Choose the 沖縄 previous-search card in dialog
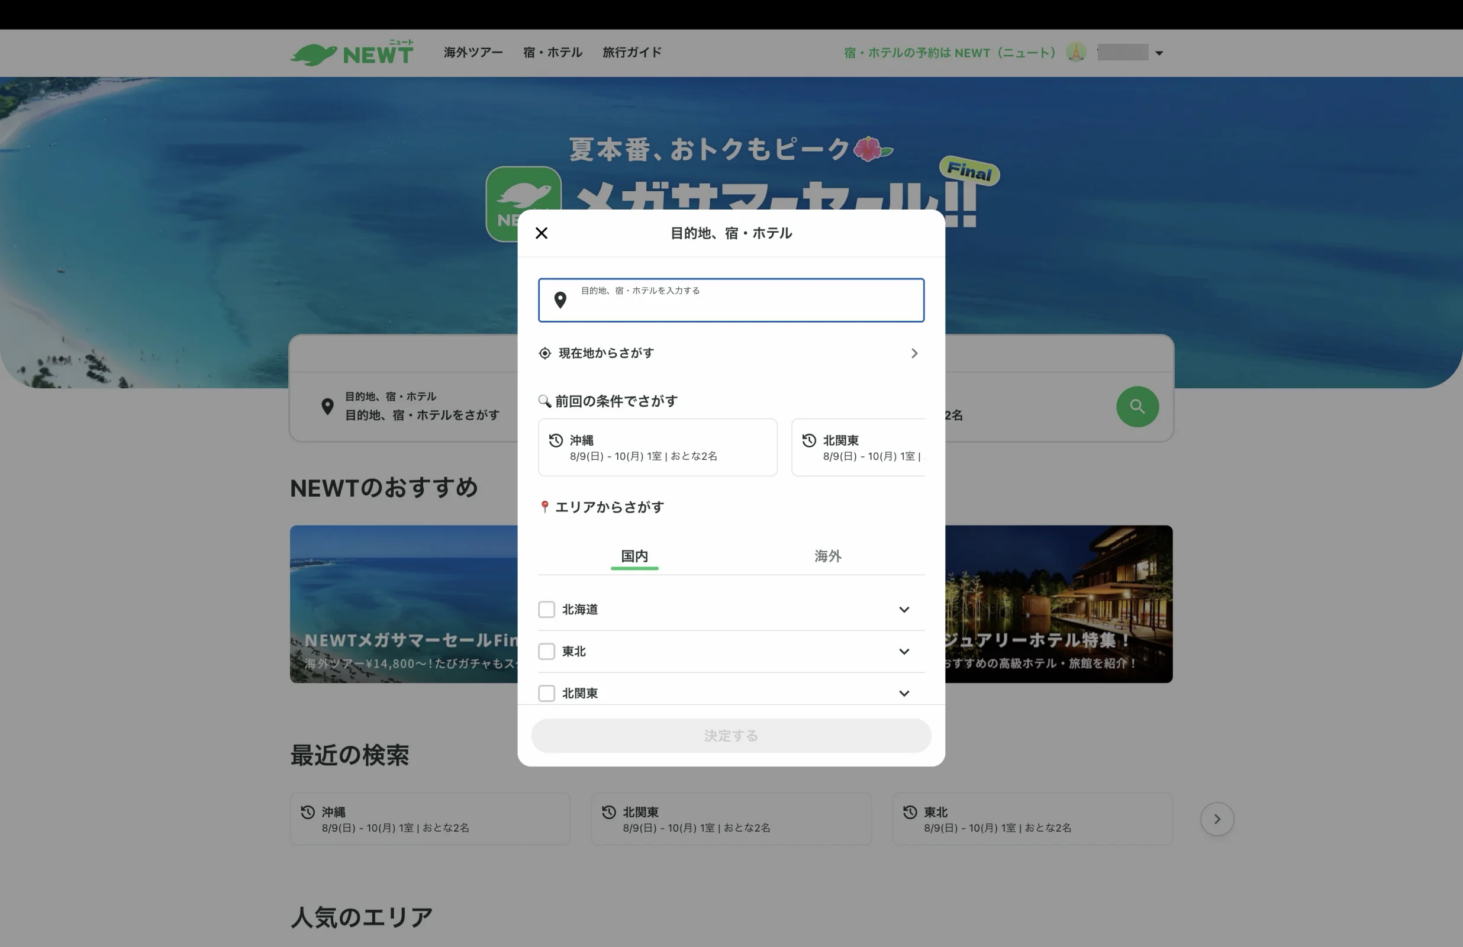Screen dimensions: 1463x947 (x=658, y=447)
